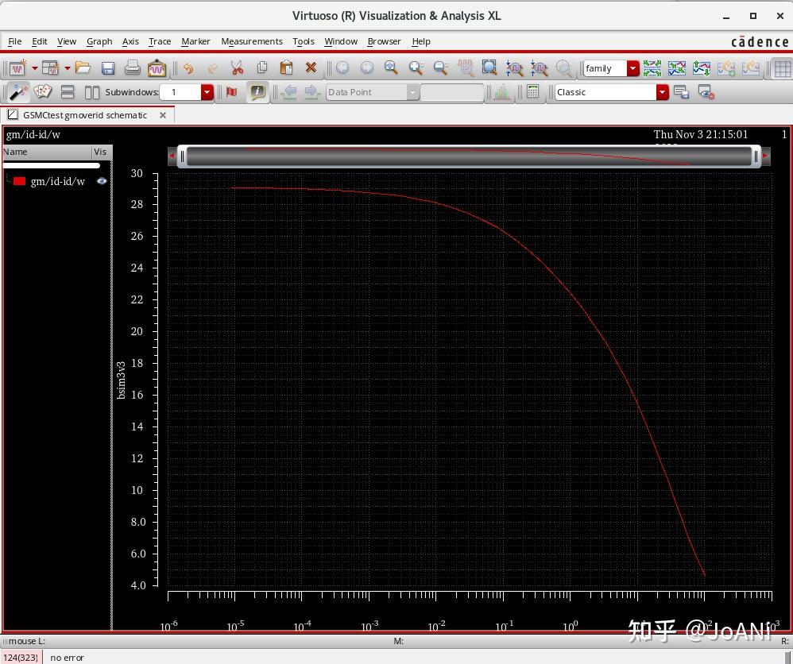Click the Open folder icon
793x664 pixels.
tap(83, 68)
